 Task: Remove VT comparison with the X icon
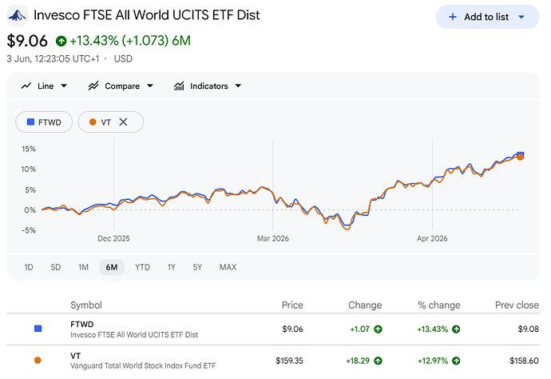pyautogui.click(x=123, y=122)
